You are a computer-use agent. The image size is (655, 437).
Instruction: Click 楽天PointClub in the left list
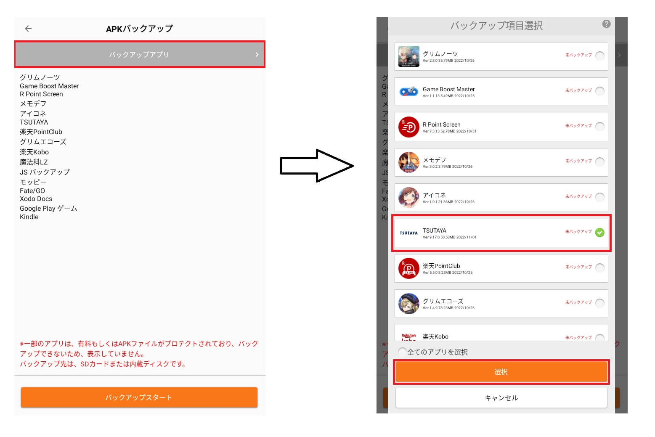41,132
